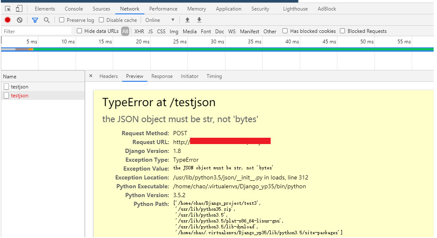This screenshot has height=238, width=437.
Task: Open the Timing tab
Action: [214, 76]
